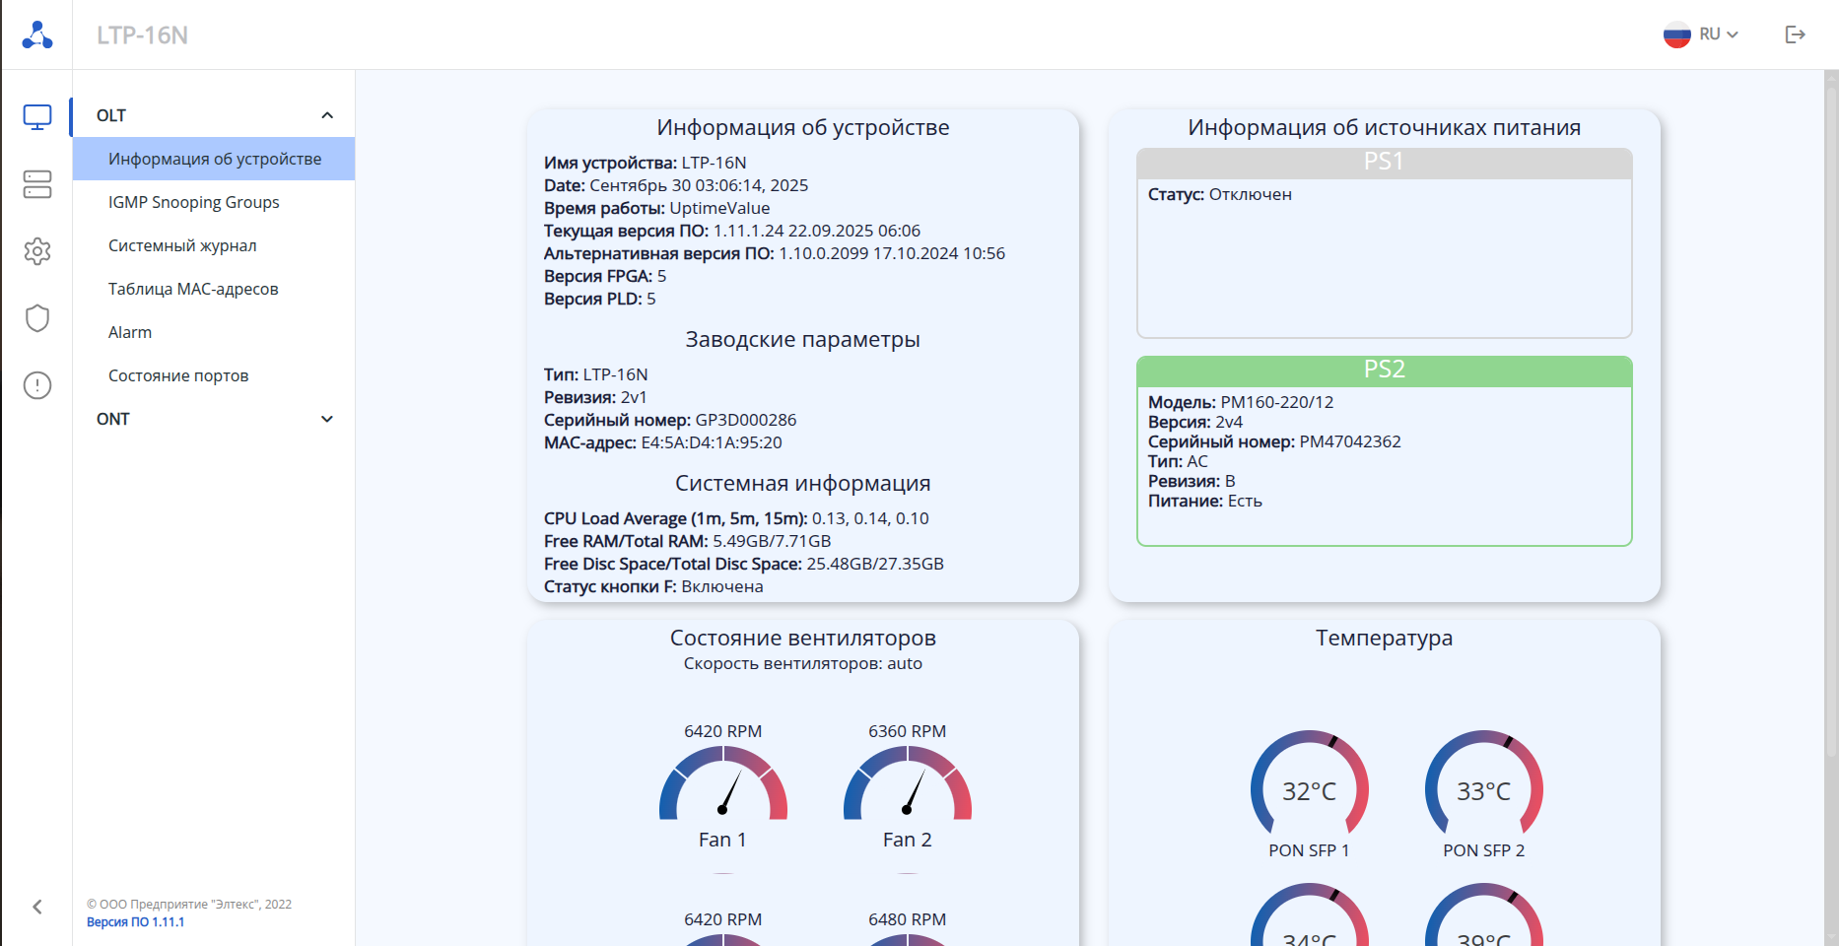Click the LTP-16N header title
The height and width of the screenshot is (946, 1839).
[142, 35]
